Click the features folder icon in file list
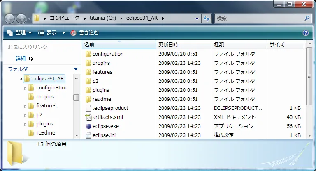The image size is (316, 171). (88, 72)
